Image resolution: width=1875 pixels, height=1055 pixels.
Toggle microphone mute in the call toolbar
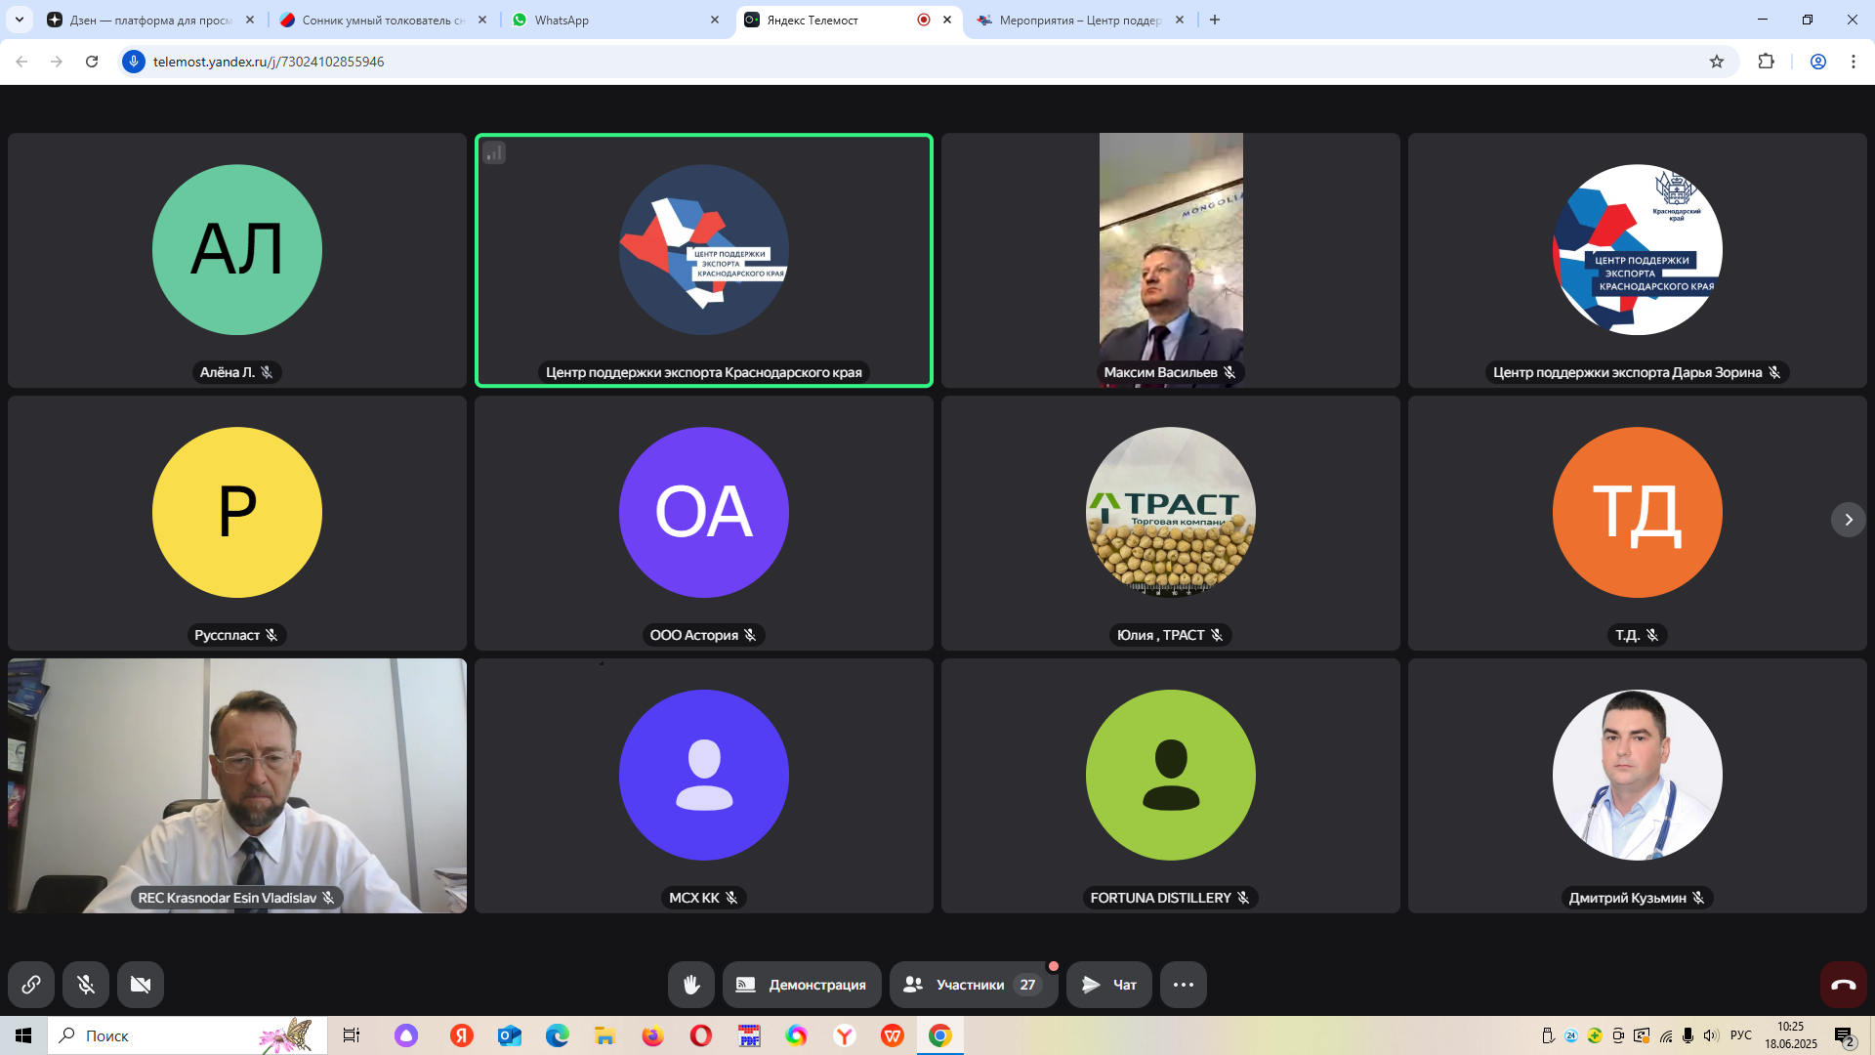point(86,985)
